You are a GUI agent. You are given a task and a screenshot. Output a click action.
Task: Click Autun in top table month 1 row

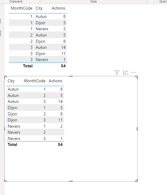click(x=41, y=16)
